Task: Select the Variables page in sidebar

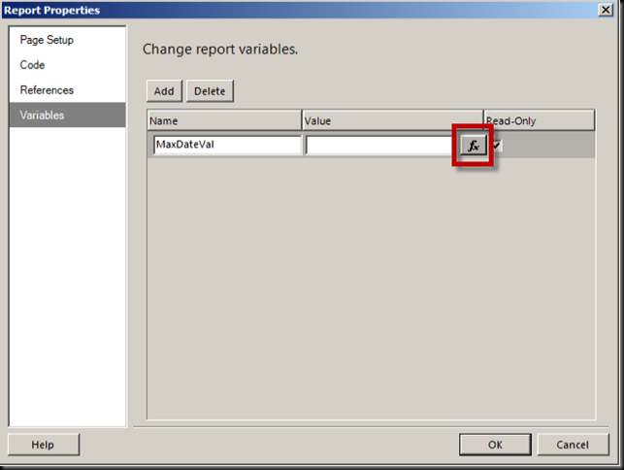Action: [x=43, y=116]
